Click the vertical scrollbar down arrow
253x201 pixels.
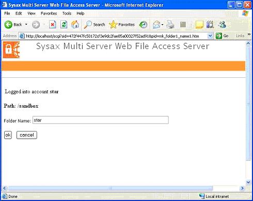point(248,182)
